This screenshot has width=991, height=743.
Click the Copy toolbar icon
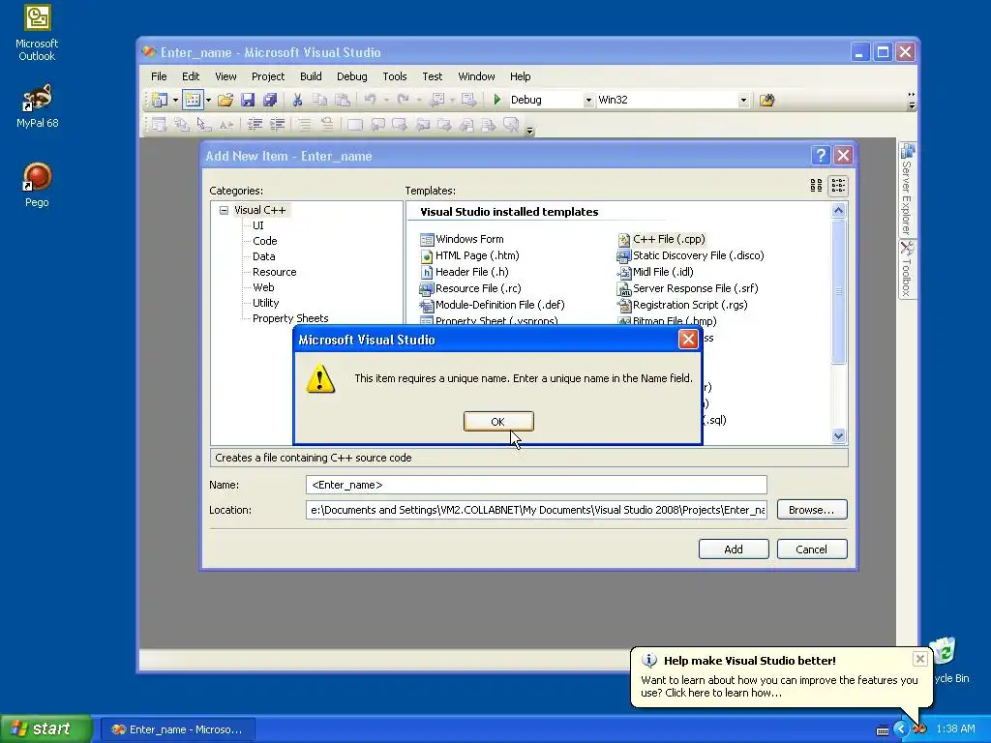319,100
